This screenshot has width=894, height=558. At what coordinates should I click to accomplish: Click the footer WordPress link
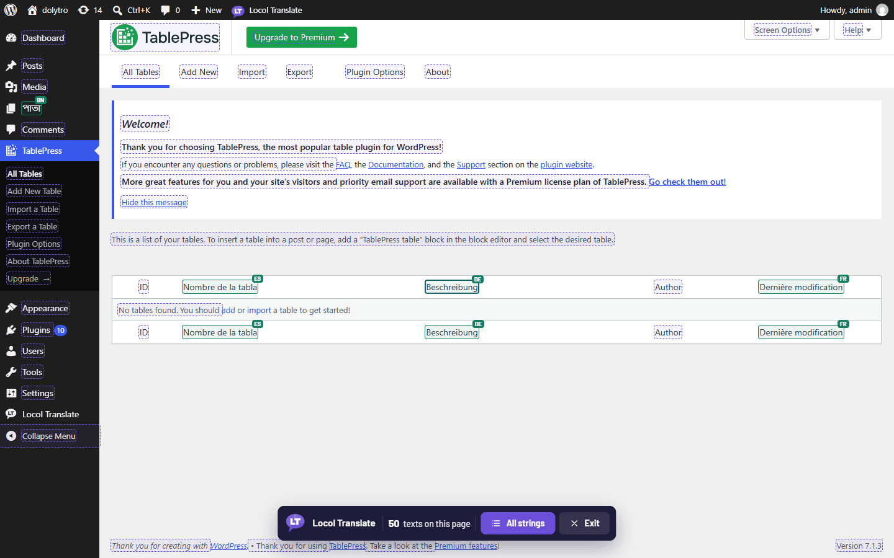click(x=228, y=546)
